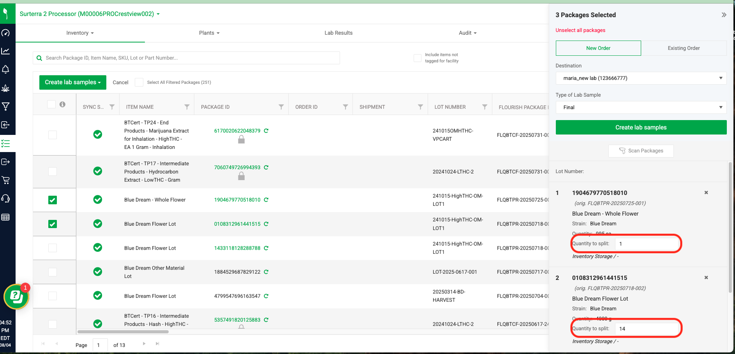This screenshot has width=735, height=354.
Task: Click filter icon on Package ID column
Action: 281,107
